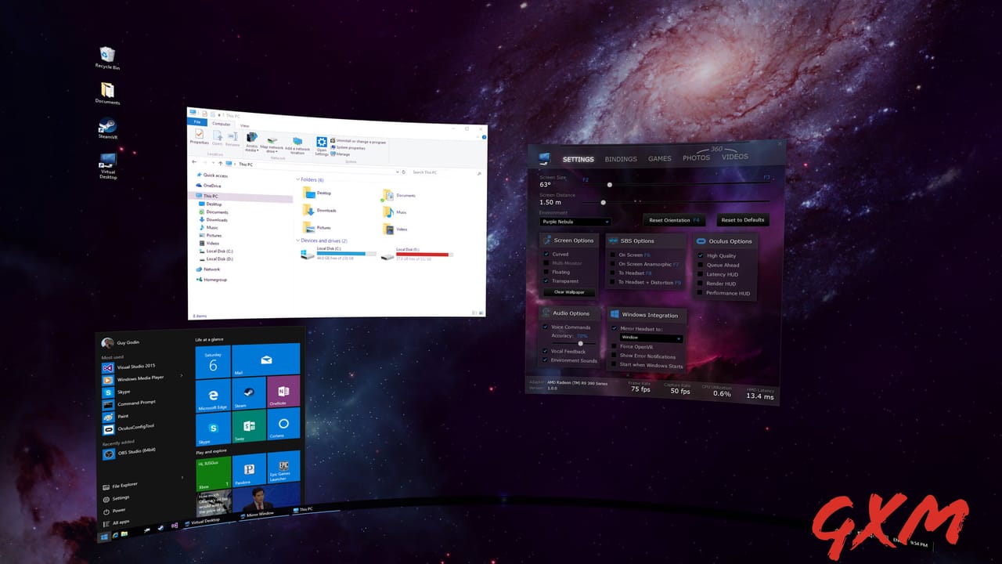The height and width of the screenshot is (564, 1002).
Task: Open the Pandora tile in Start menu
Action: point(249,469)
